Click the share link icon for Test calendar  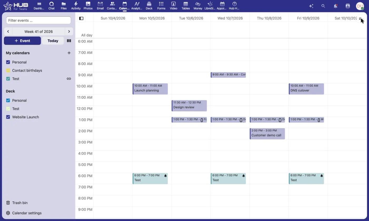69,79
